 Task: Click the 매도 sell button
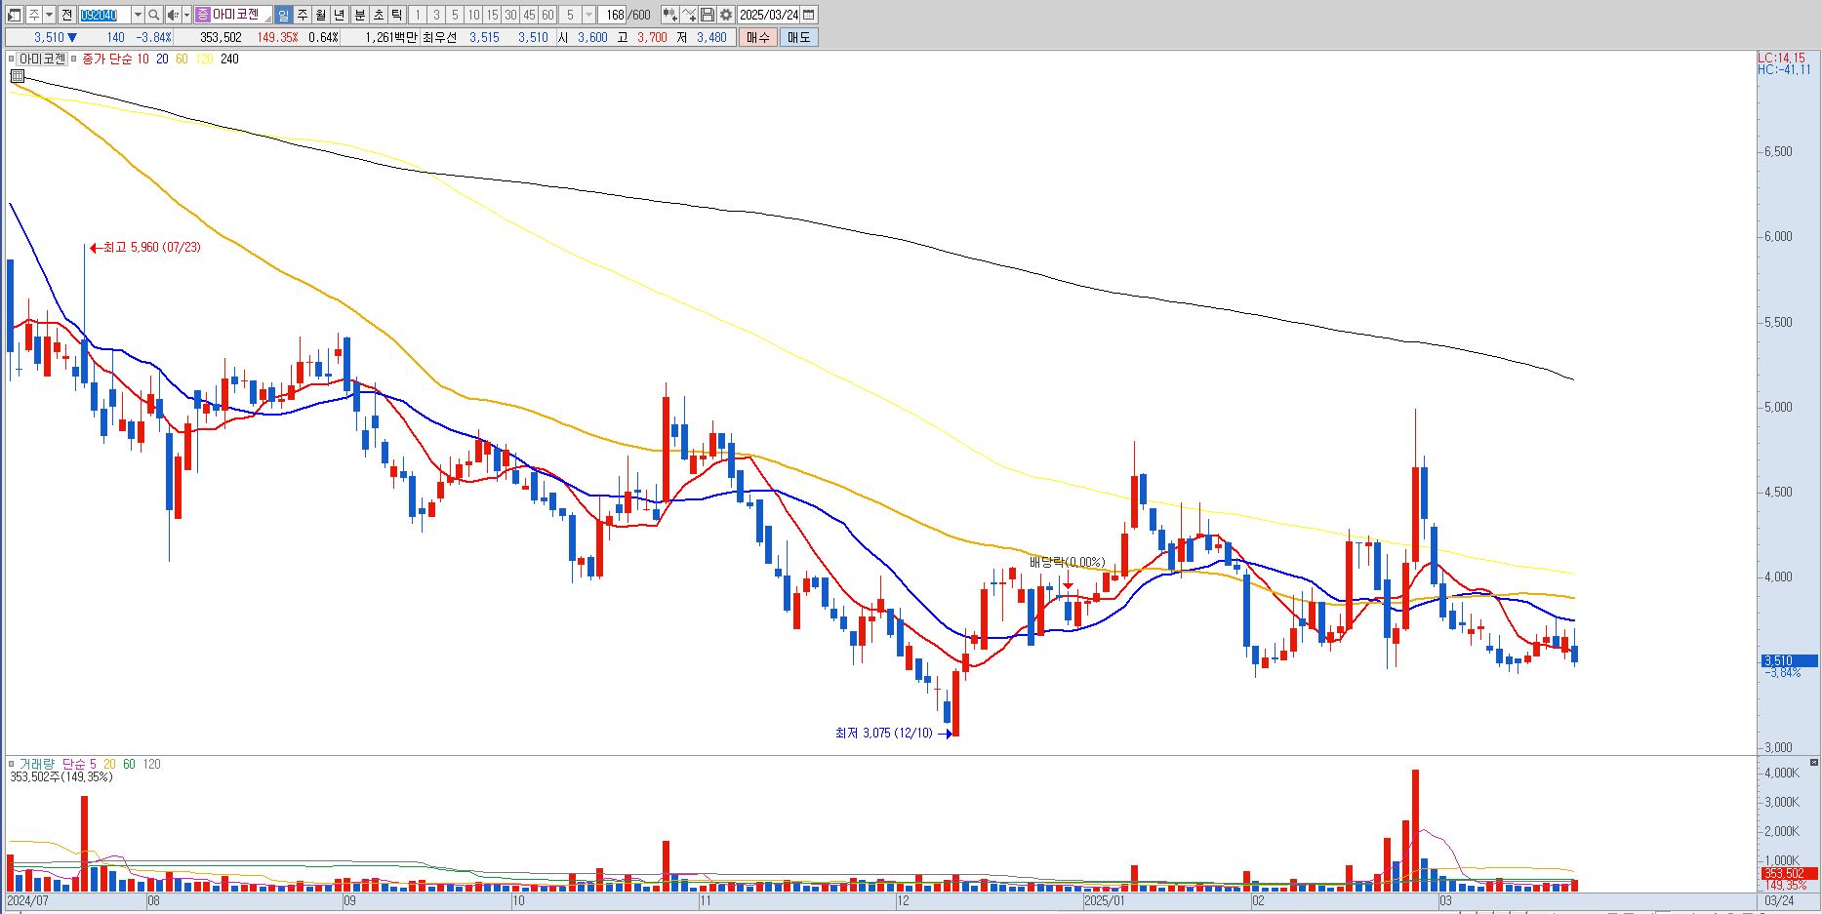coord(798,37)
